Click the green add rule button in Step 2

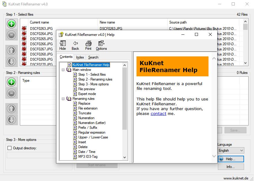tap(11, 82)
